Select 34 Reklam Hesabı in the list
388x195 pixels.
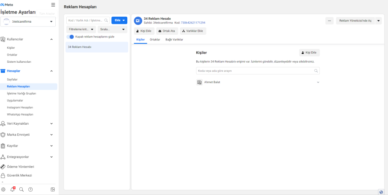coord(97,47)
